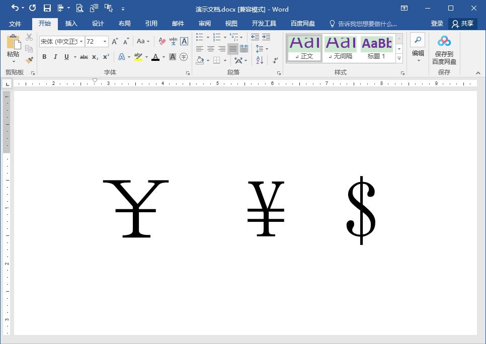Switch to the 插入 Insert tab
The height and width of the screenshot is (344, 486).
[71, 24]
